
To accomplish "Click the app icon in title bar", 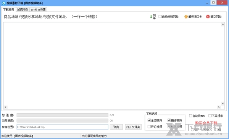I will pyautogui.click(x=3, y=3).
